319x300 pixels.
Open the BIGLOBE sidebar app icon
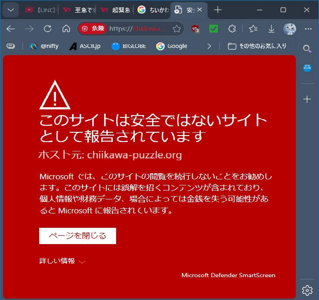tap(307, 68)
